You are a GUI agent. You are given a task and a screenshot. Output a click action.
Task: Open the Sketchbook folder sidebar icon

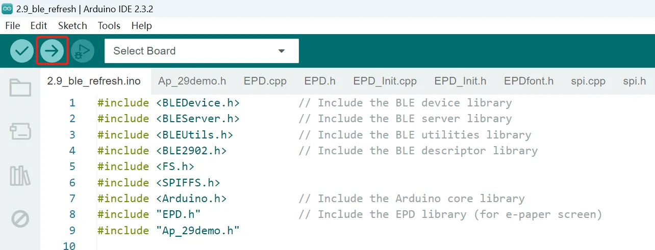point(20,88)
